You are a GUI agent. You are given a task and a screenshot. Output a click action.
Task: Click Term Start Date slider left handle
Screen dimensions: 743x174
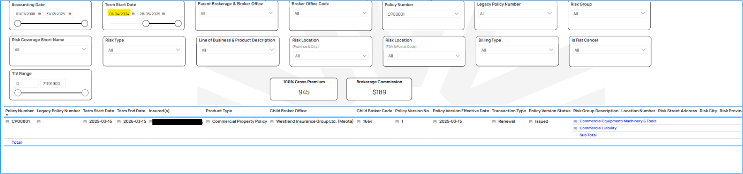pyautogui.click(x=146, y=23)
